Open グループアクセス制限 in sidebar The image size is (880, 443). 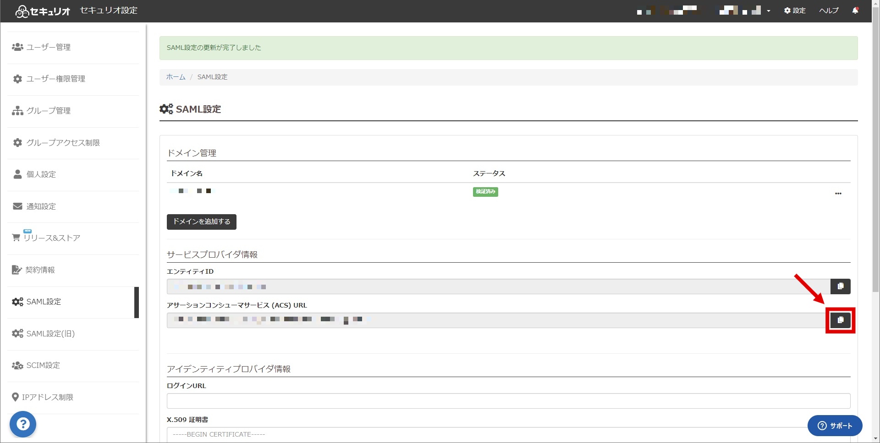coord(73,143)
